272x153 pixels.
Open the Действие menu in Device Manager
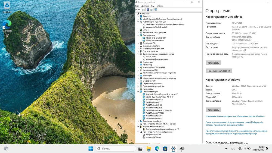point(145,6)
